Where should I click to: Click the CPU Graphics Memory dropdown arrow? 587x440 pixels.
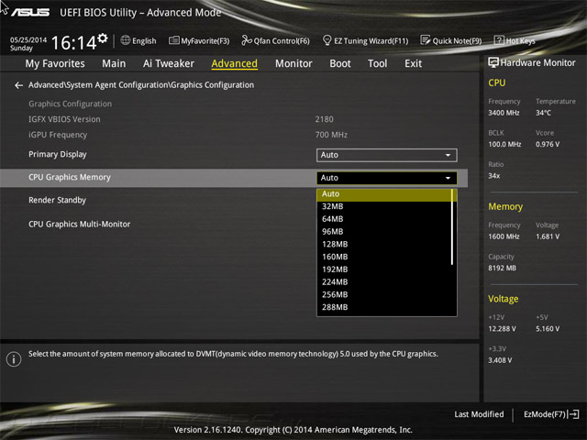coord(448,178)
